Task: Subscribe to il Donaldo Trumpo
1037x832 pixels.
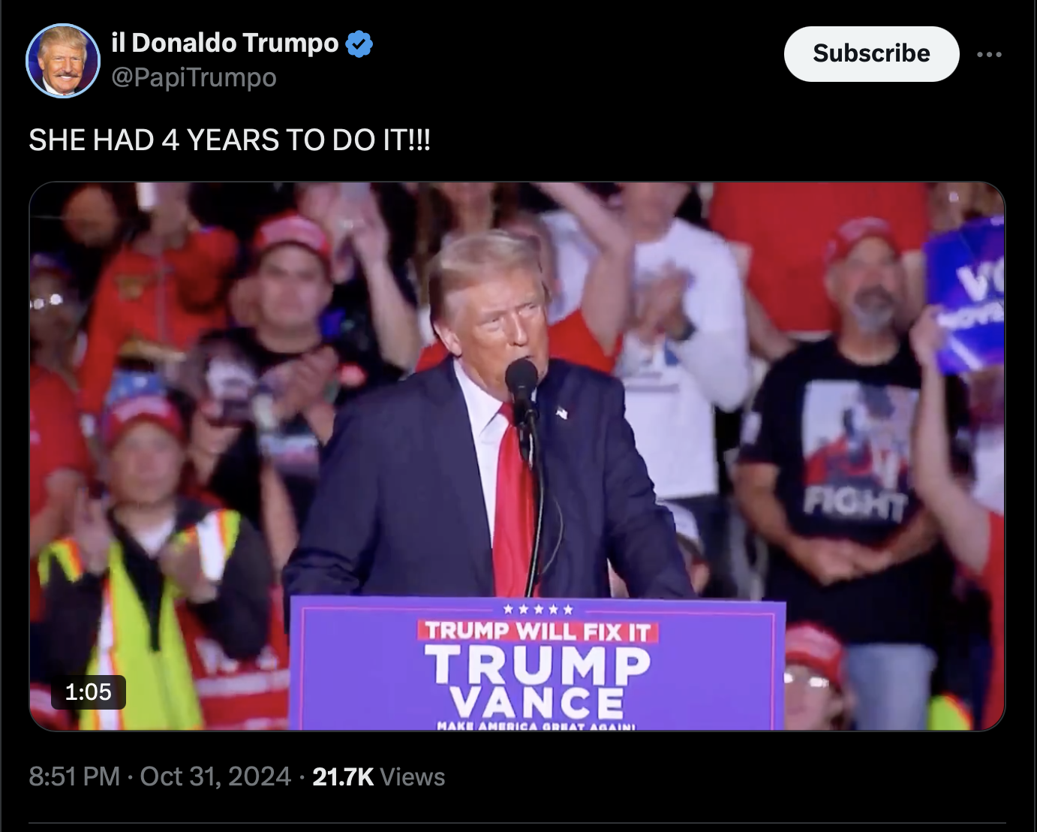Action: click(x=871, y=54)
